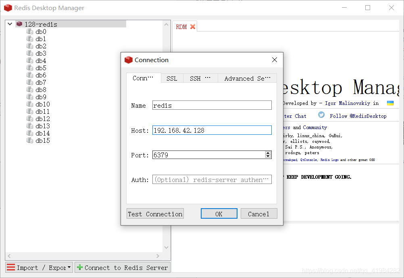The width and height of the screenshot is (404, 278).
Task: Click the db9 database icon
Action: click(30, 97)
